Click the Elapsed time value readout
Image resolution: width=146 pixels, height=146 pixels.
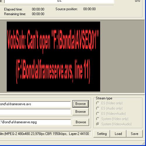click(38, 9)
